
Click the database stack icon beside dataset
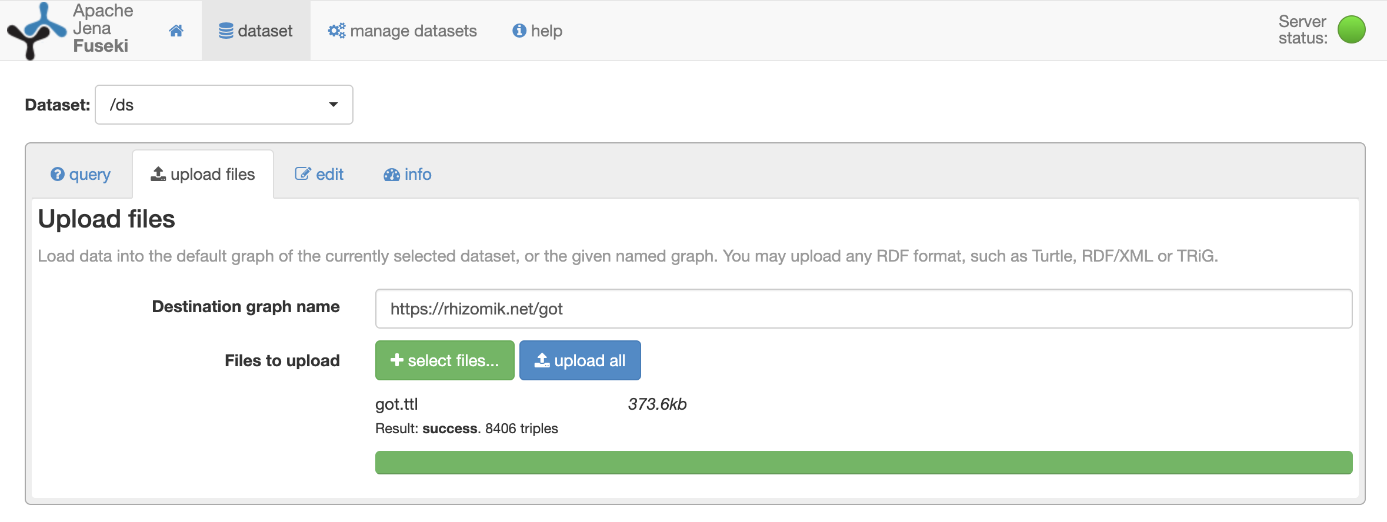pyautogui.click(x=226, y=31)
